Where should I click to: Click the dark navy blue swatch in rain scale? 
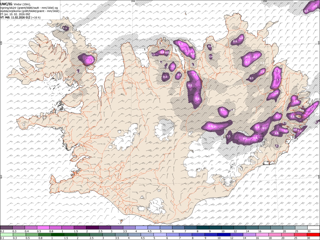[x=224, y=235]
